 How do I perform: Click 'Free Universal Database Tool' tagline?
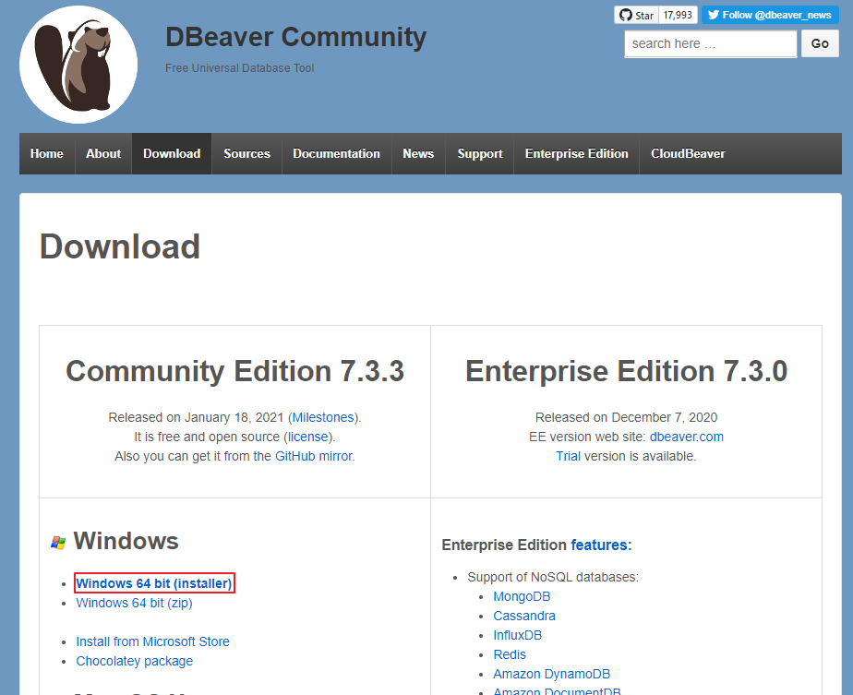click(x=239, y=68)
